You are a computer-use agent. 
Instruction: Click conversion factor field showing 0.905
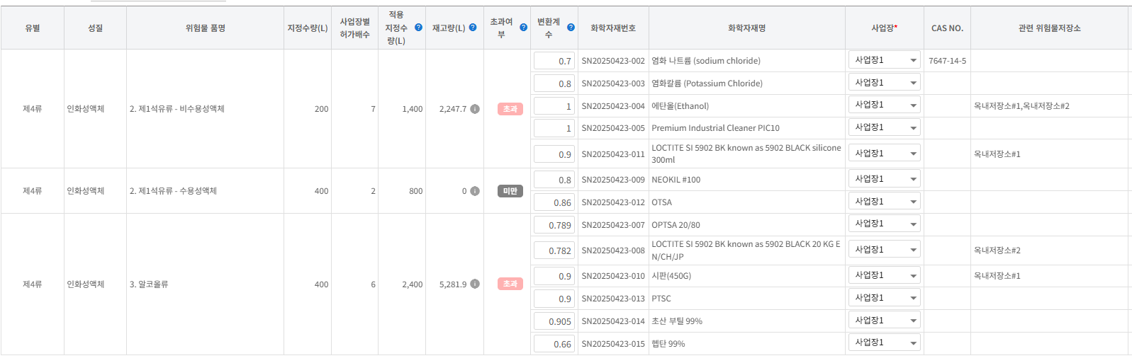point(554,321)
